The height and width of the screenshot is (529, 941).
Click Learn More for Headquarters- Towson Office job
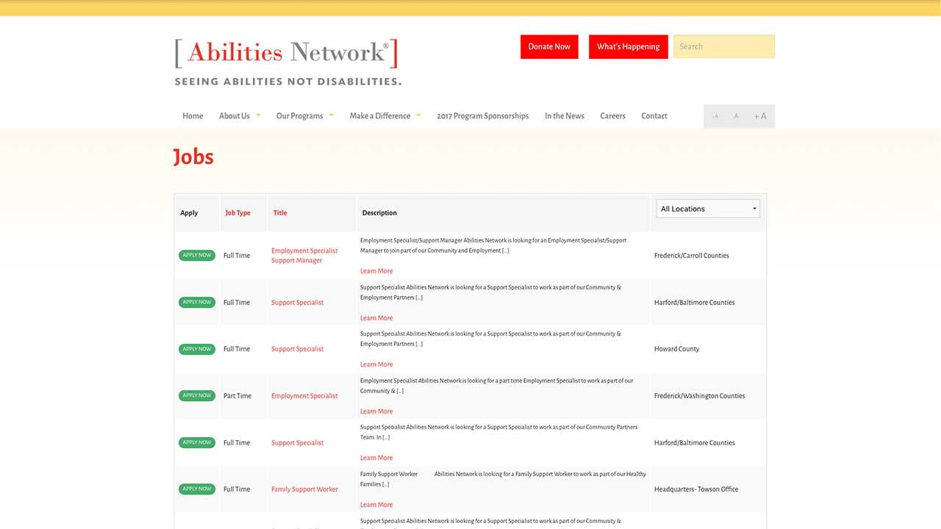[x=376, y=505]
